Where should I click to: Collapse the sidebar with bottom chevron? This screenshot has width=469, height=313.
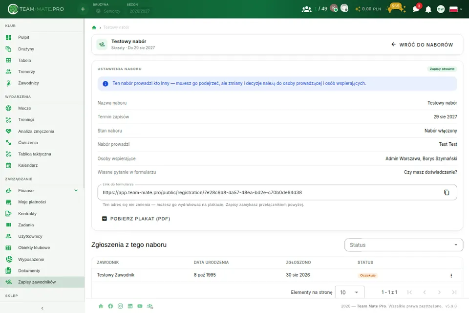(x=42, y=308)
